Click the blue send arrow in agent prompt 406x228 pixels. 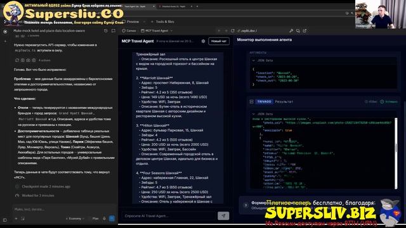pos(112,218)
